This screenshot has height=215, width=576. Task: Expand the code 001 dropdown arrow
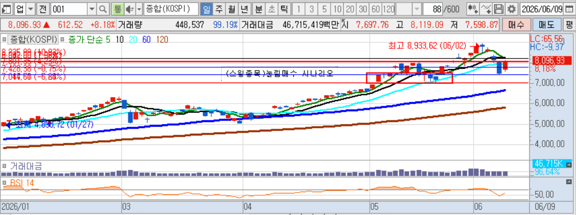tap(92, 9)
